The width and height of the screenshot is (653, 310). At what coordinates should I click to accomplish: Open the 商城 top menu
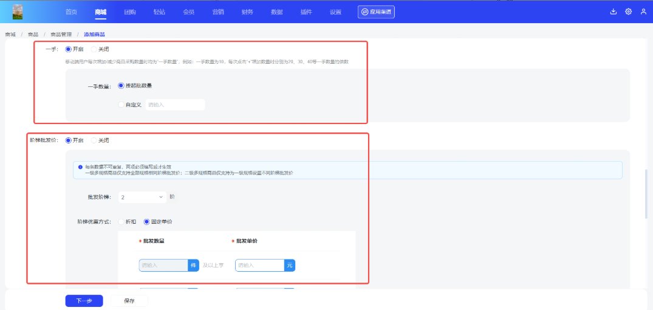tap(100, 12)
